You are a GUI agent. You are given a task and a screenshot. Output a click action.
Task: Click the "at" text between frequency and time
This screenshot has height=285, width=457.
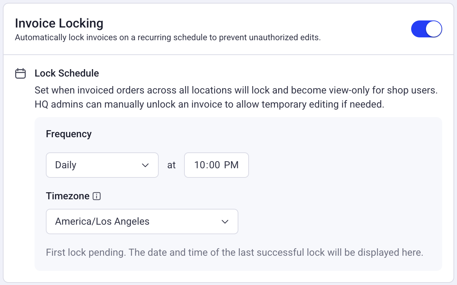(171, 165)
